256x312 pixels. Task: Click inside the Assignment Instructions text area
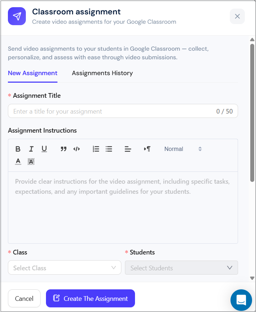123,207
